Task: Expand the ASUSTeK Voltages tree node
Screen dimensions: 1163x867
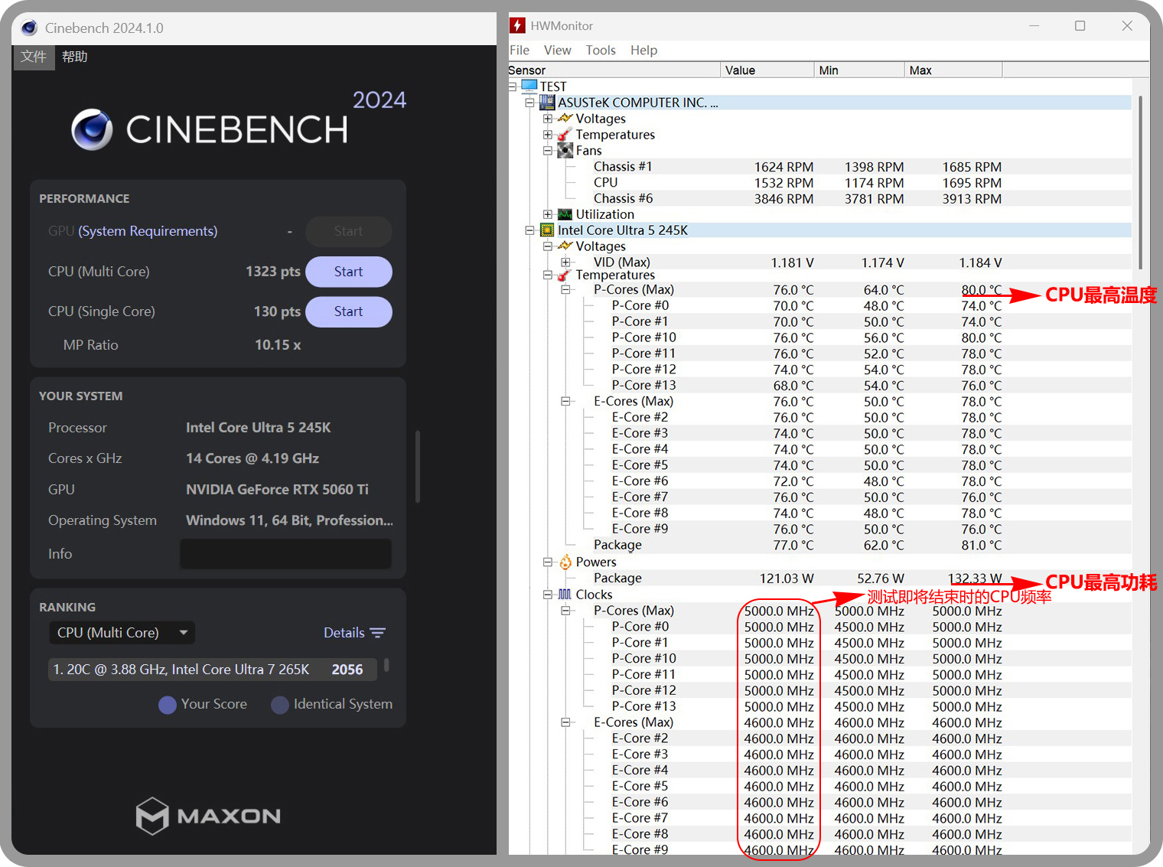Action: pyautogui.click(x=548, y=119)
